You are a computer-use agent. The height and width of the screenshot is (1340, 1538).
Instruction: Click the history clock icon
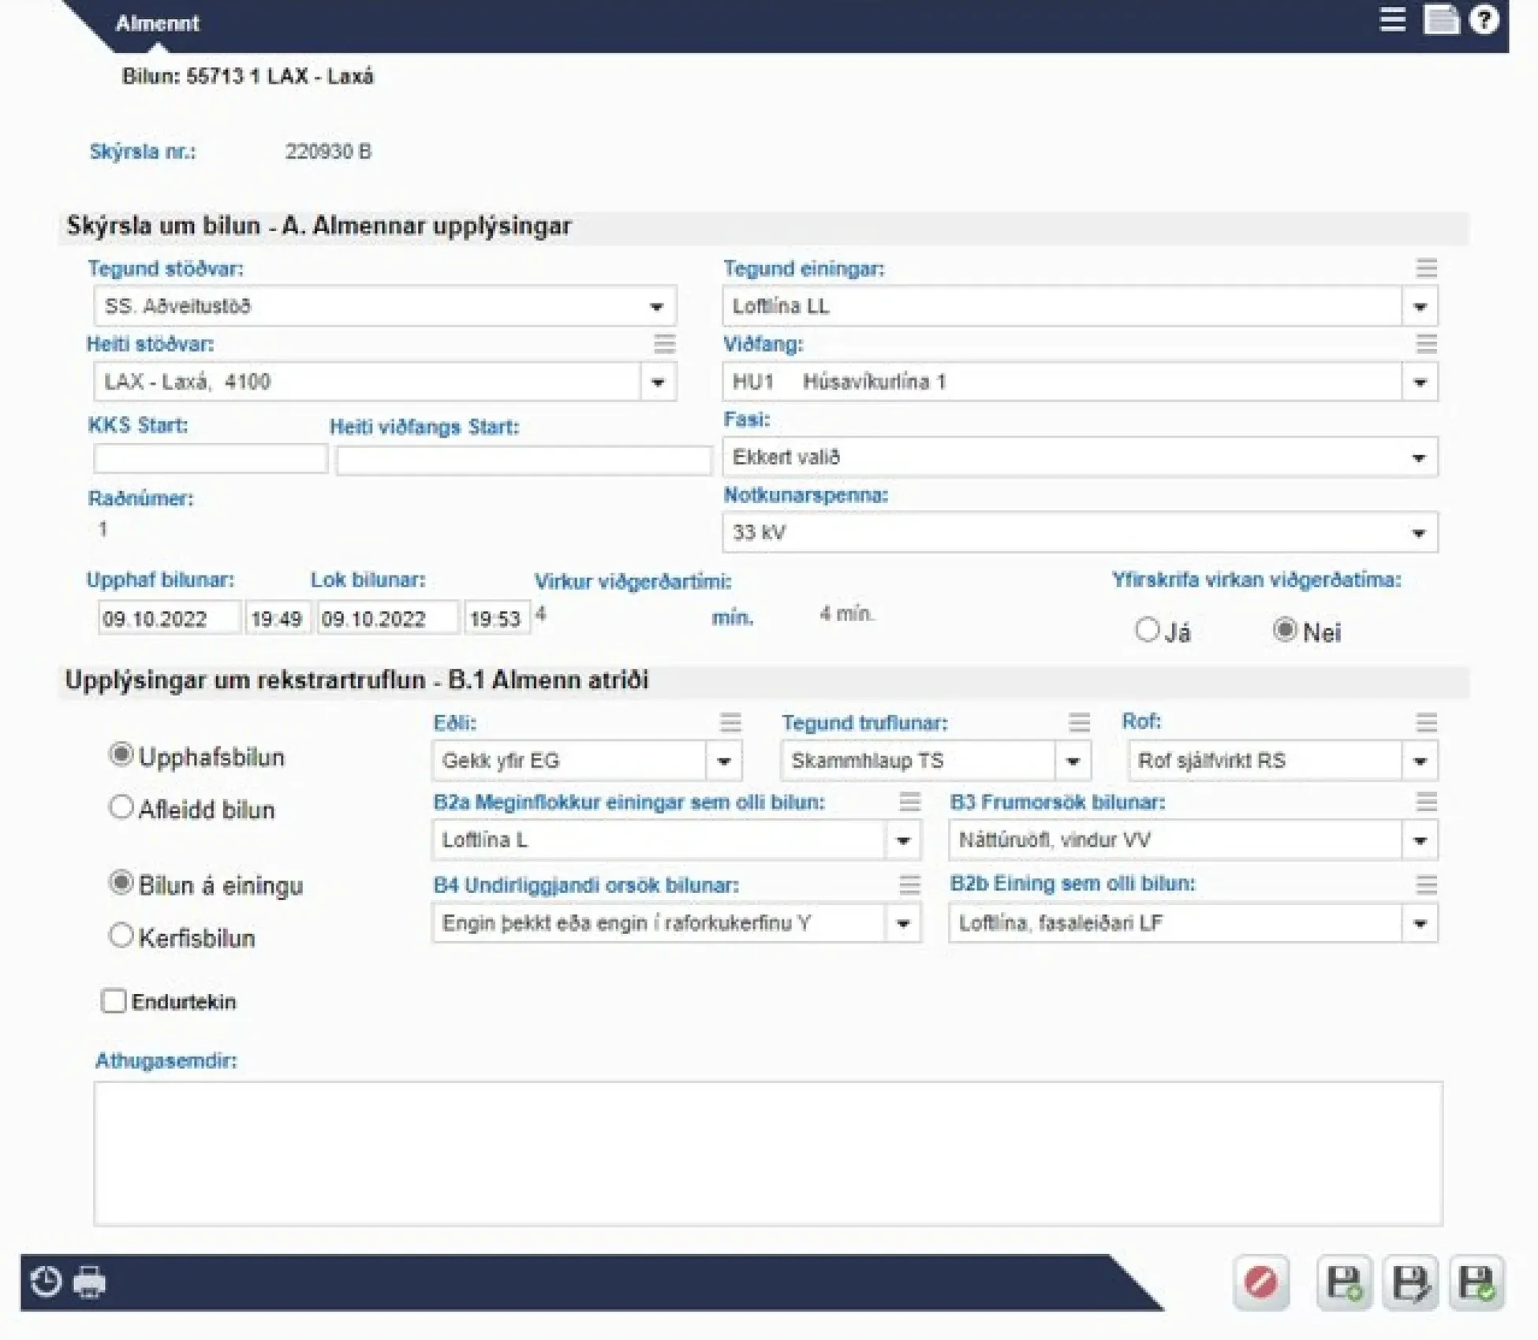click(46, 1281)
